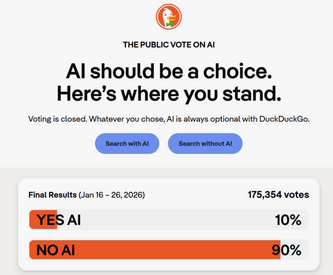
Task: Click the 175,354 votes total
Action: [278, 195]
